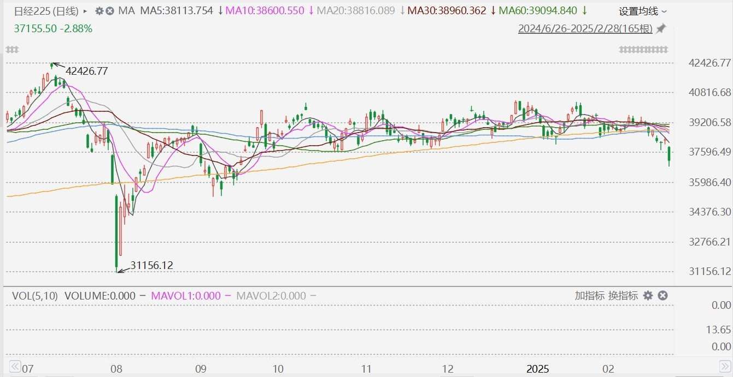The height and width of the screenshot is (377, 733).
Task: Click the 2024/6/26-2025/2/28 date range link
Action: [x=585, y=28]
